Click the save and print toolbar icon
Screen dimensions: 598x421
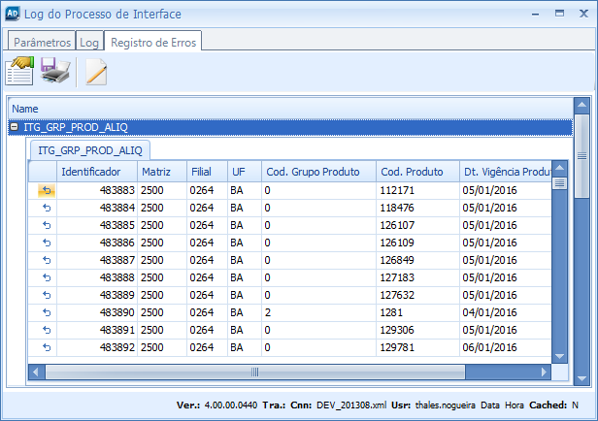pos(55,71)
